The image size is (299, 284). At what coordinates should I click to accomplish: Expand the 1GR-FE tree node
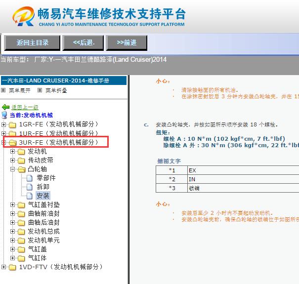point(3,124)
